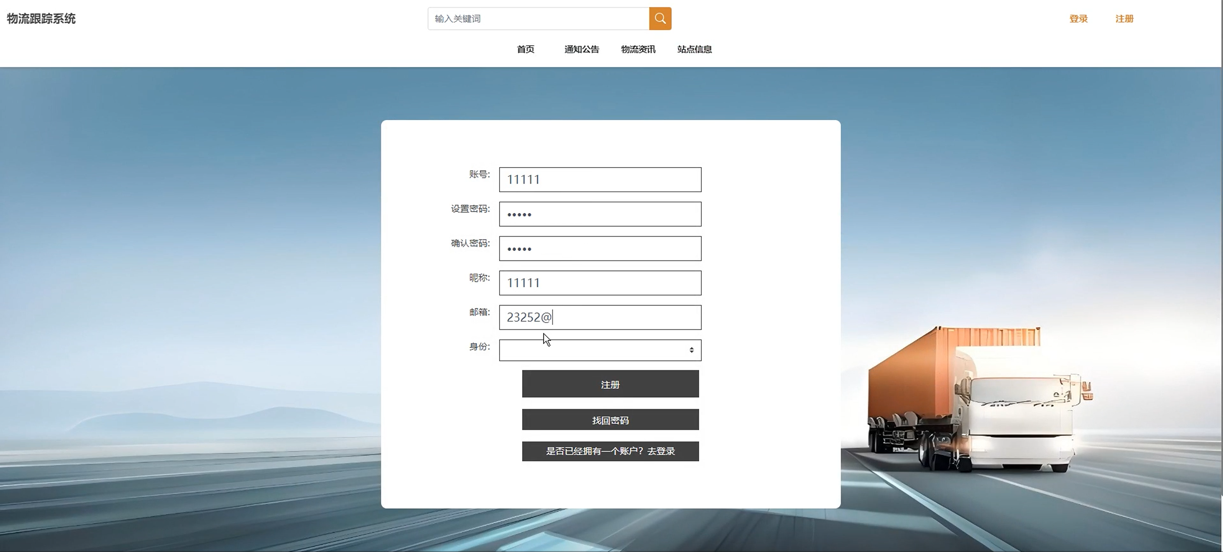Click into the 设置密码 field
The height and width of the screenshot is (552, 1223).
[600, 214]
